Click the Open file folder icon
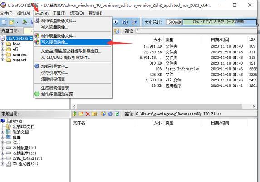The width and height of the screenshot is (260, 182). coord(12,22)
